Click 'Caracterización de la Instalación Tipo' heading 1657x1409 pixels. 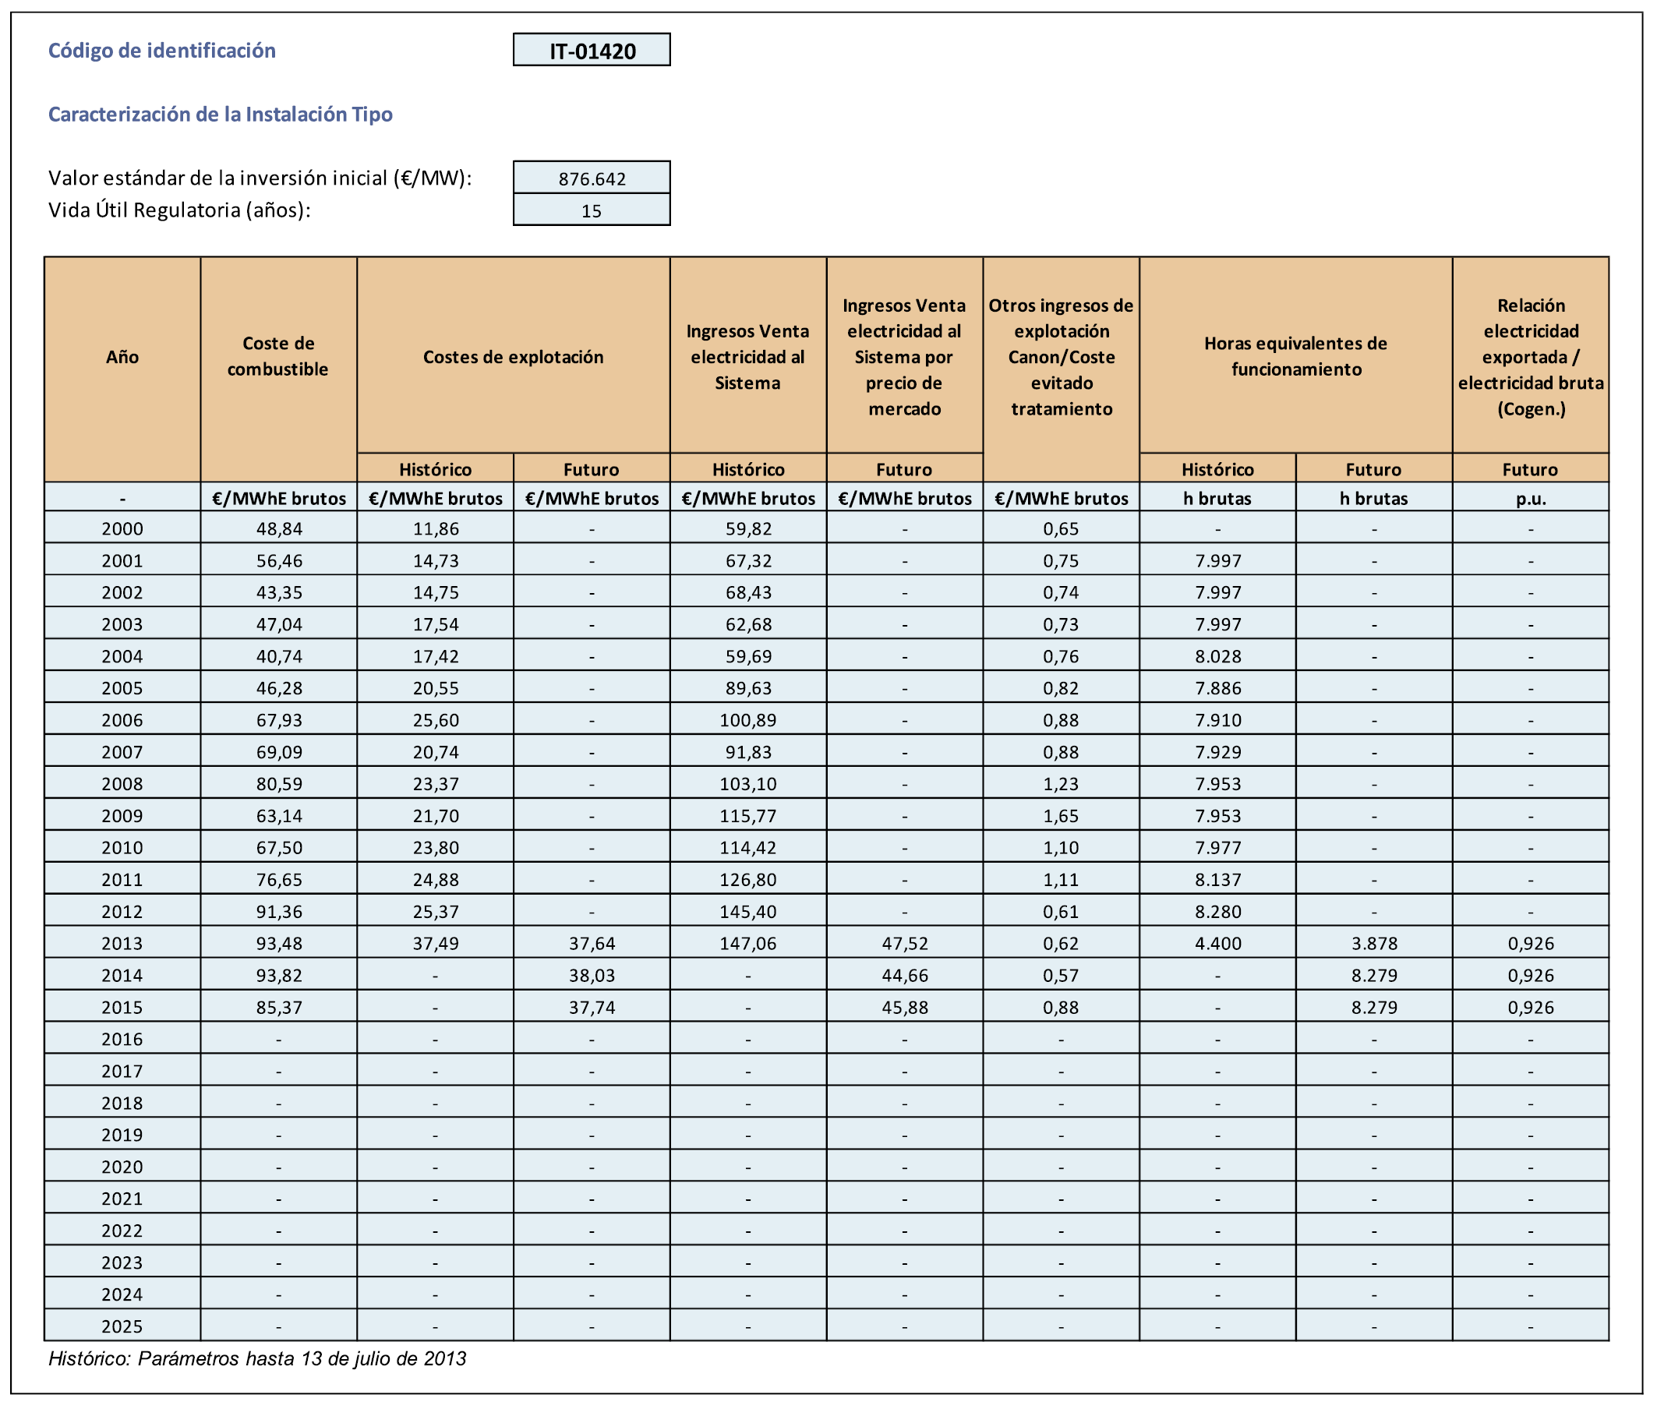221,115
